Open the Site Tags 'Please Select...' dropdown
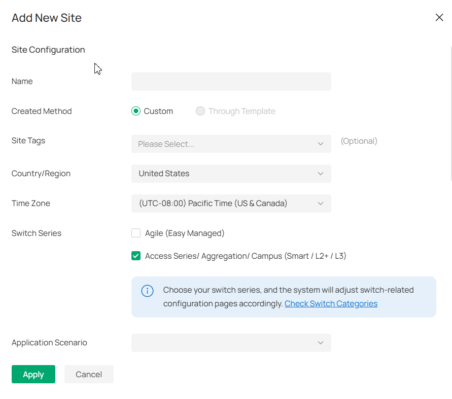Screen dimensions: 452x399 (x=223, y=144)
